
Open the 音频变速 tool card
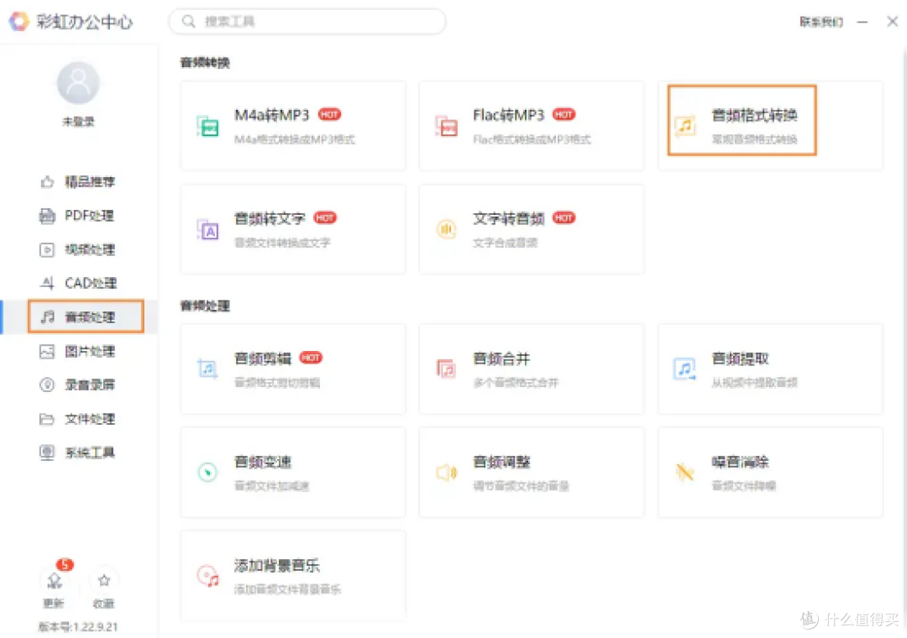(x=293, y=472)
